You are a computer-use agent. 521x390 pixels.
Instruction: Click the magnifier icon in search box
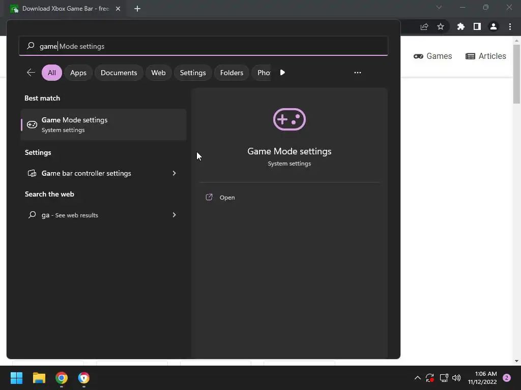click(x=31, y=46)
